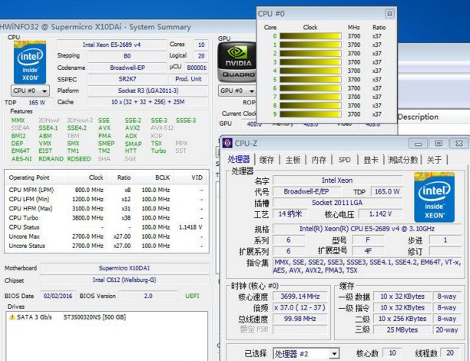Click the Chipset field Intel C612 (Wellsburg-G)
Image resolution: width=470 pixels, height=361 pixels.
coord(124,280)
